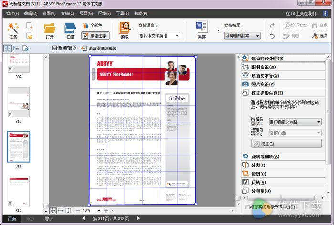
Task: Open the 文件(F) menu
Action: [x=12, y=14]
